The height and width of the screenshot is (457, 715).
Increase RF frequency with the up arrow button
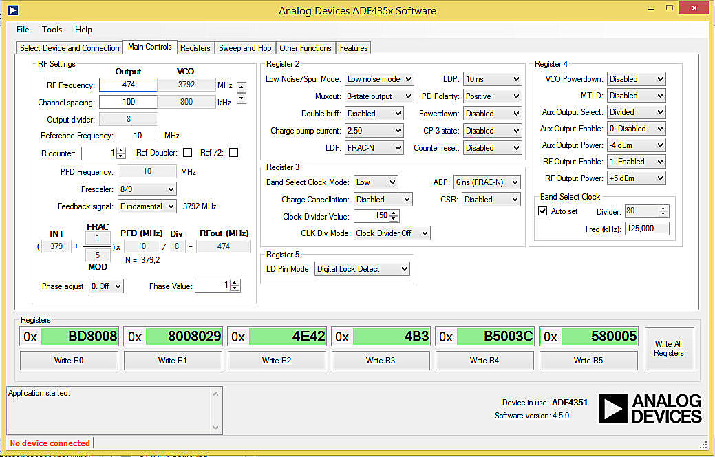[x=242, y=86]
